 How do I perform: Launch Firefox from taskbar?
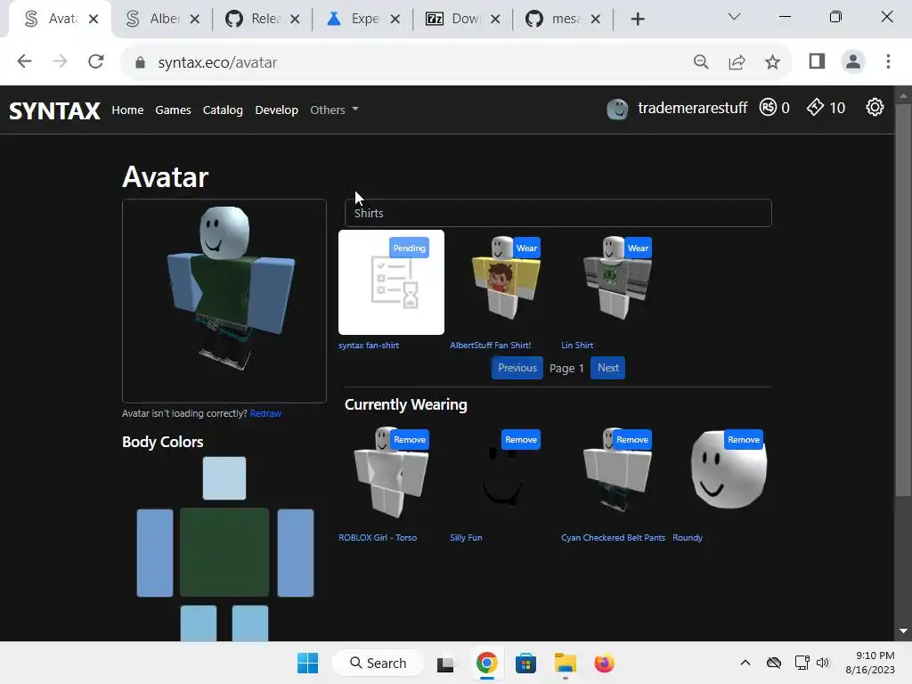[x=605, y=663]
